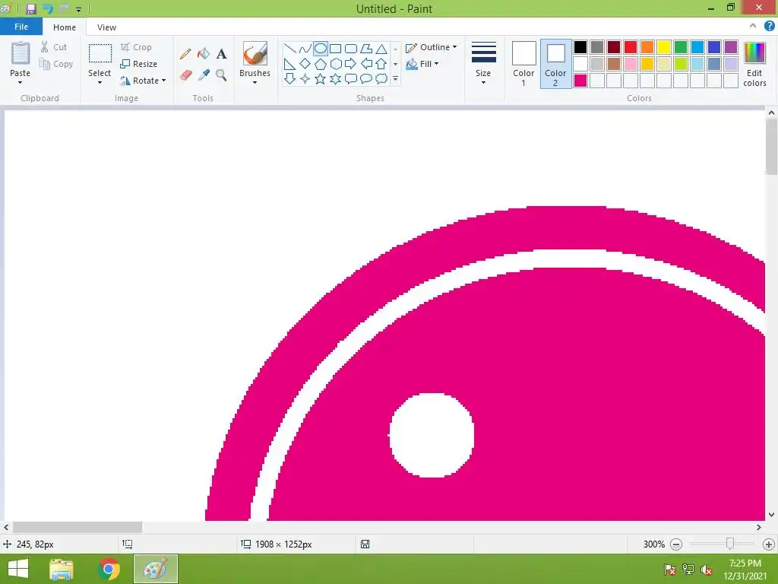Choose the Triangle shape

coord(381,49)
